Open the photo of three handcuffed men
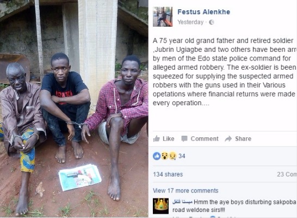The image size is (297, 218). click(x=74, y=108)
